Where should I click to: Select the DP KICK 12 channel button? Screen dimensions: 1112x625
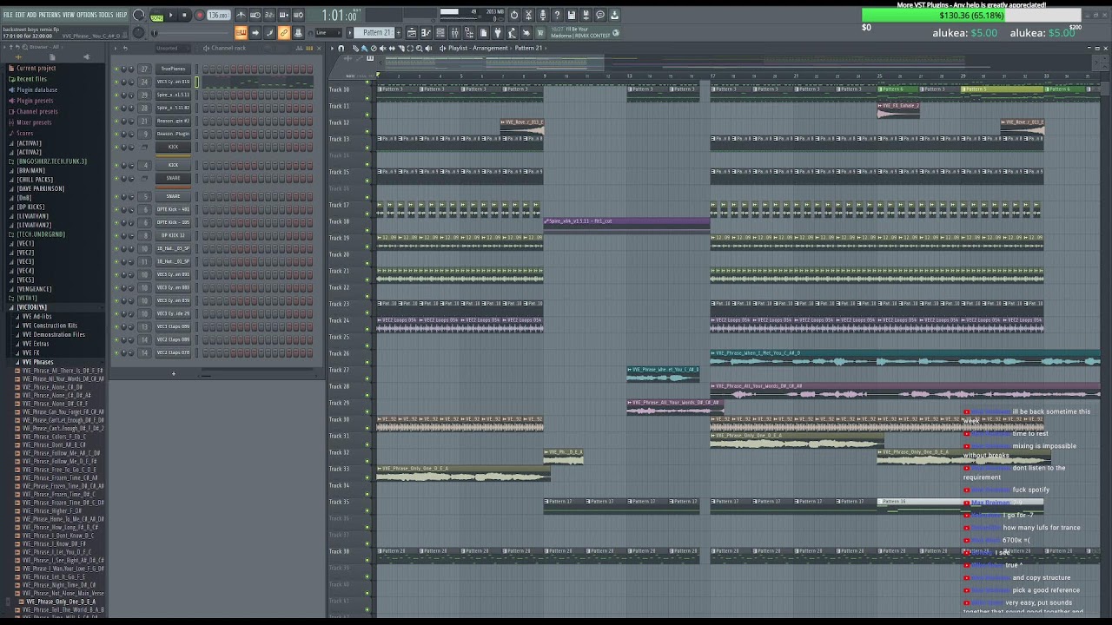[173, 235]
